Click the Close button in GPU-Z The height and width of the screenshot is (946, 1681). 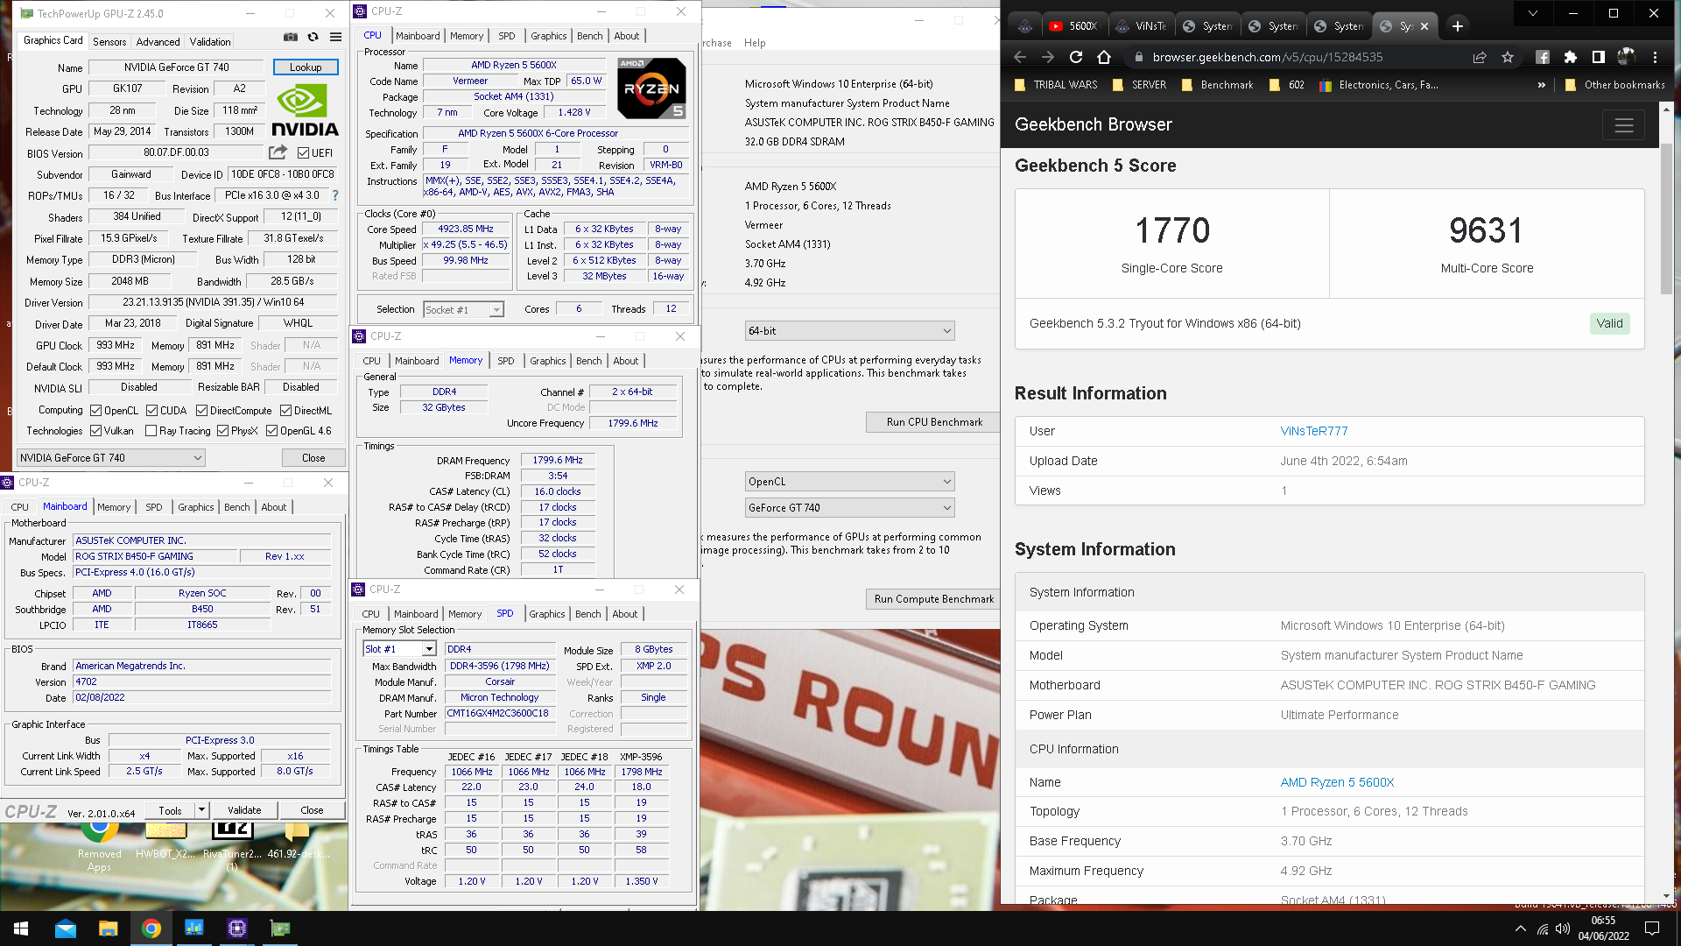[313, 458]
